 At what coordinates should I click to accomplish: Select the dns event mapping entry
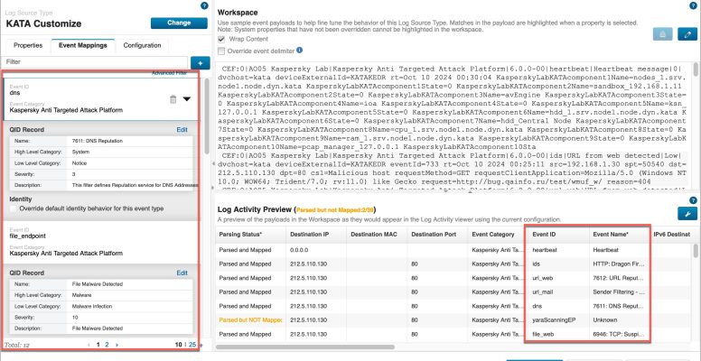[100, 99]
